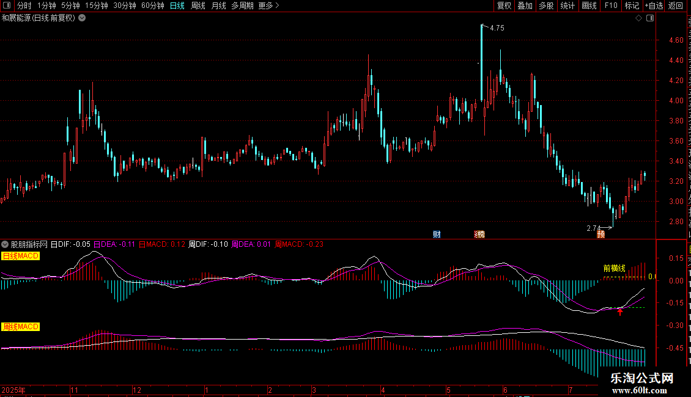Click the 周线MACD yellow label

pyautogui.click(x=20, y=327)
